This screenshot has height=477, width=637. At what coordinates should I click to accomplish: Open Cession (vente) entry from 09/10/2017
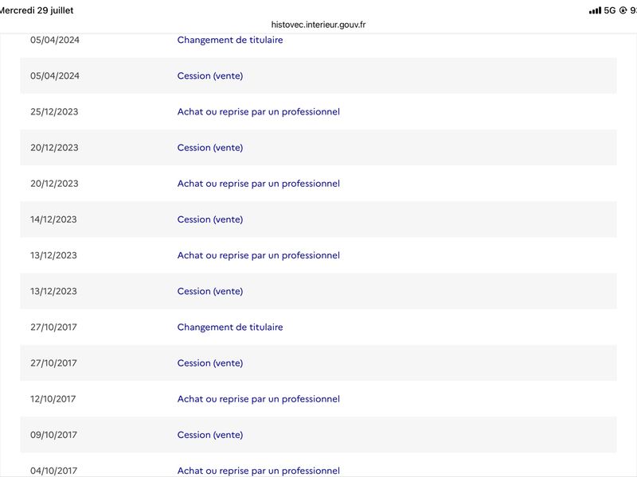210,435
